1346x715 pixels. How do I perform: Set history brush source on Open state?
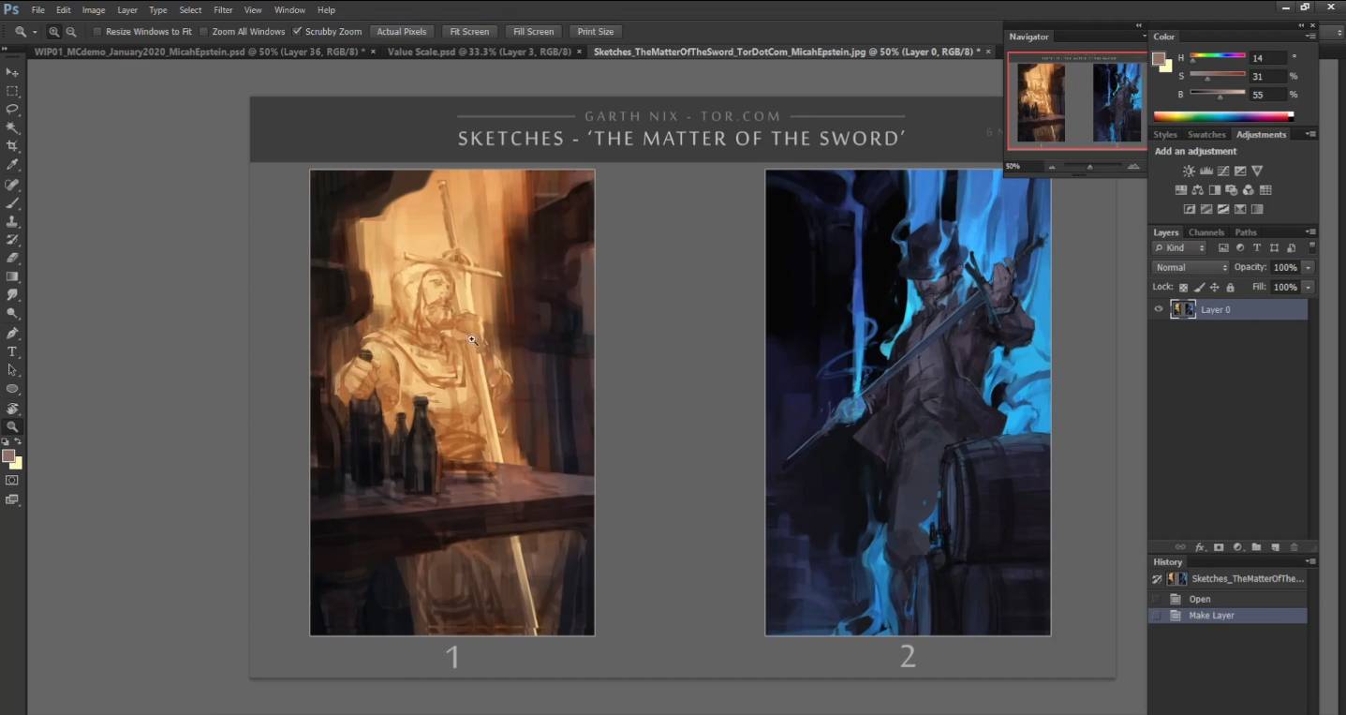point(1156,599)
